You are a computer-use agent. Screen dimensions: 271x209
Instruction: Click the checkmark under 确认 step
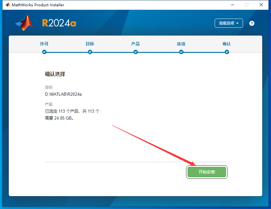pos(227,52)
